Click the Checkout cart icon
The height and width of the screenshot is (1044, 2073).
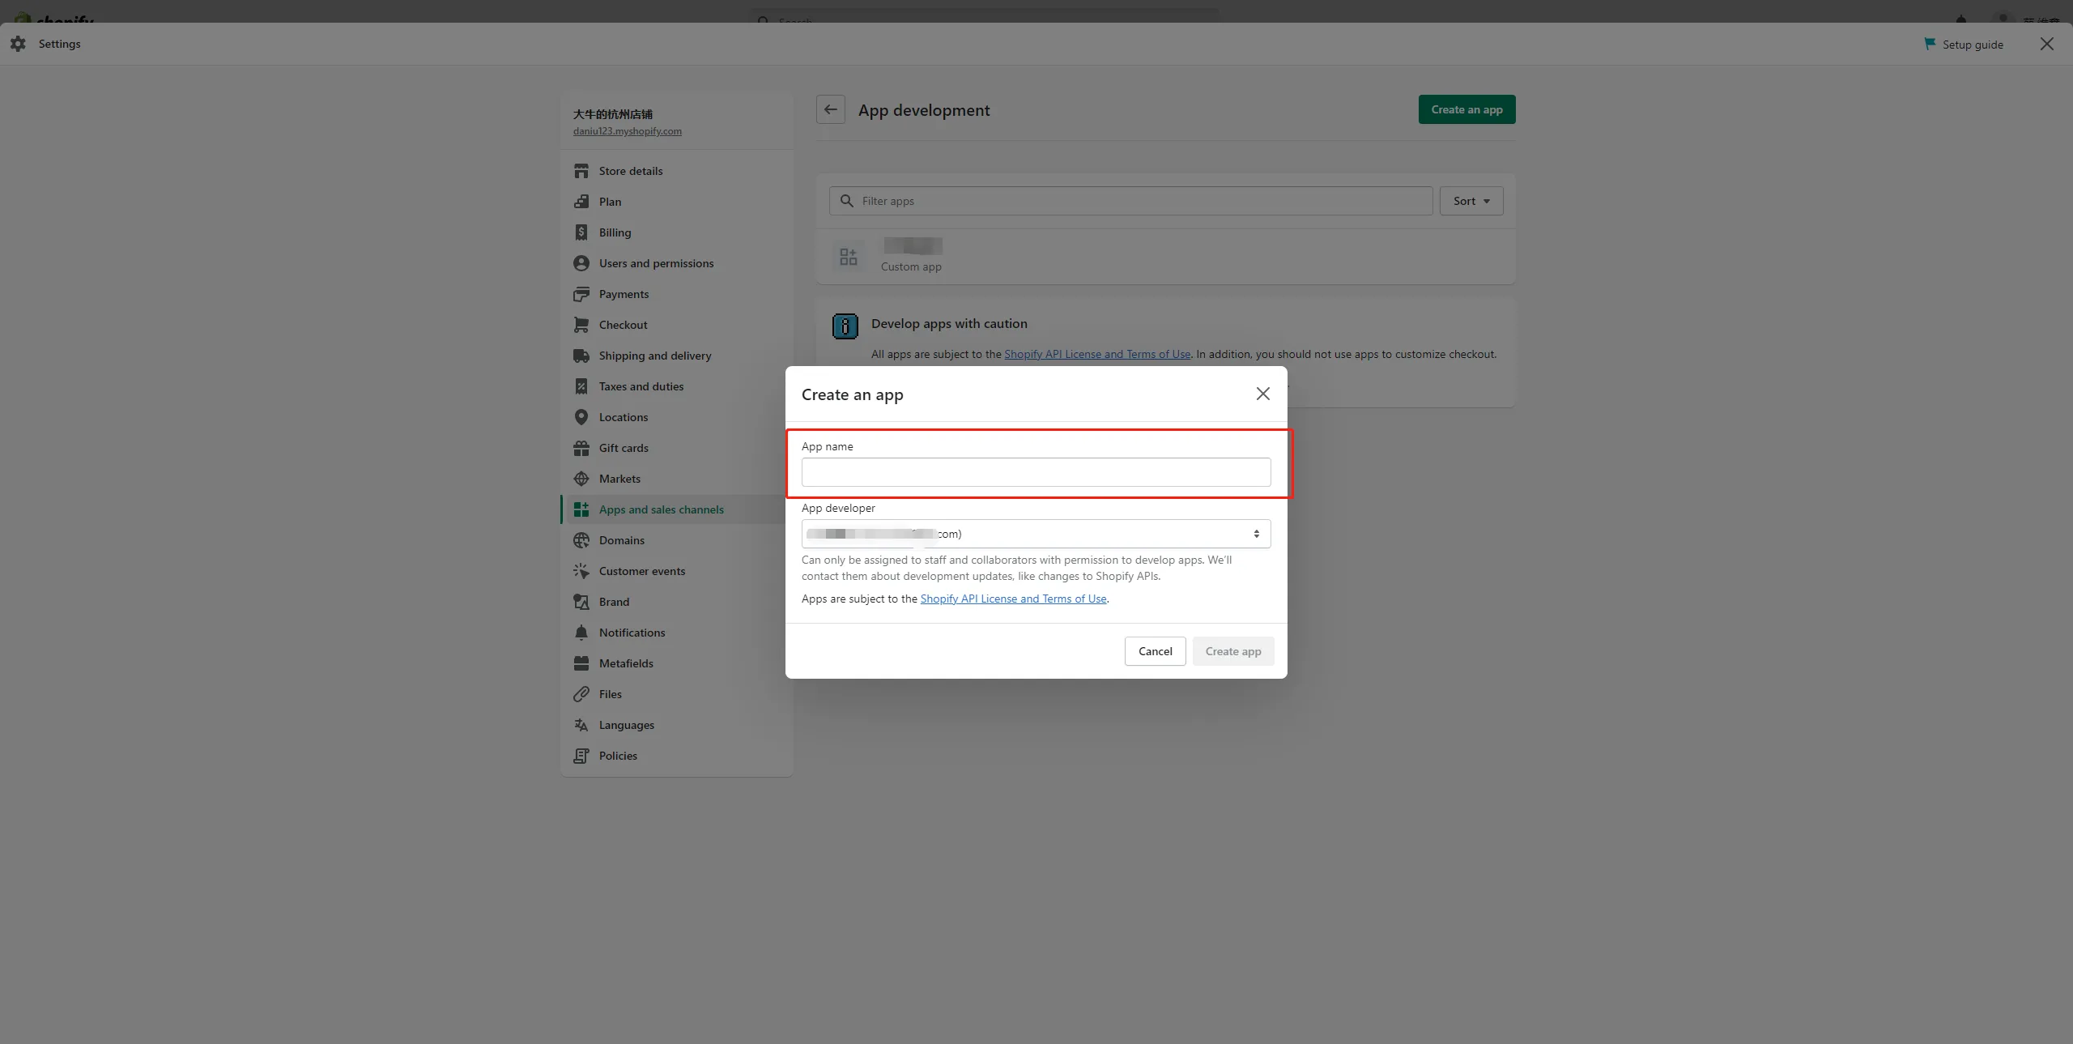pyautogui.click(x=581, y=325)
